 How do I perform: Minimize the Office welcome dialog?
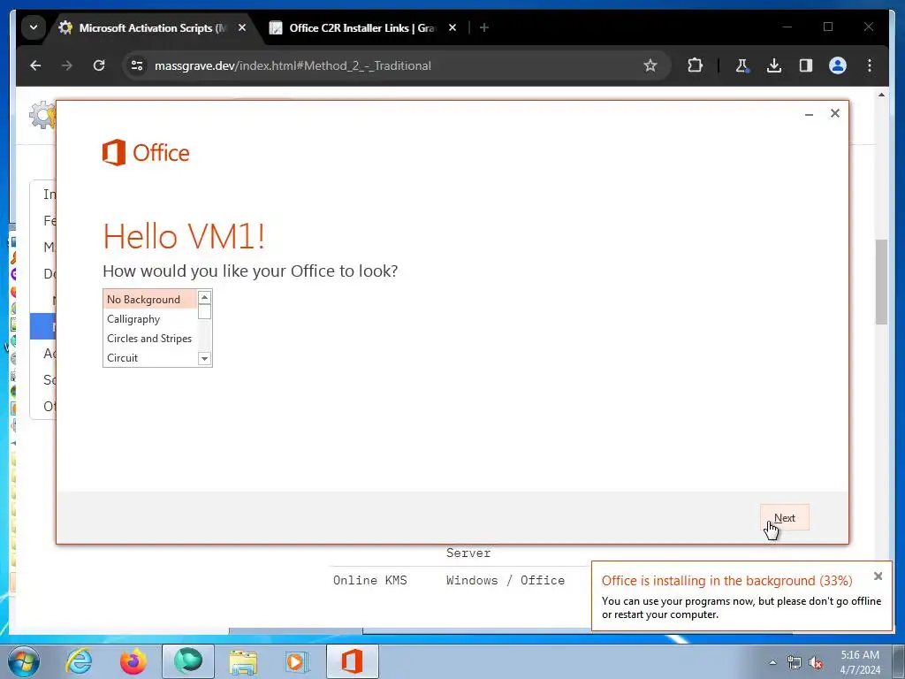point(809,114)
